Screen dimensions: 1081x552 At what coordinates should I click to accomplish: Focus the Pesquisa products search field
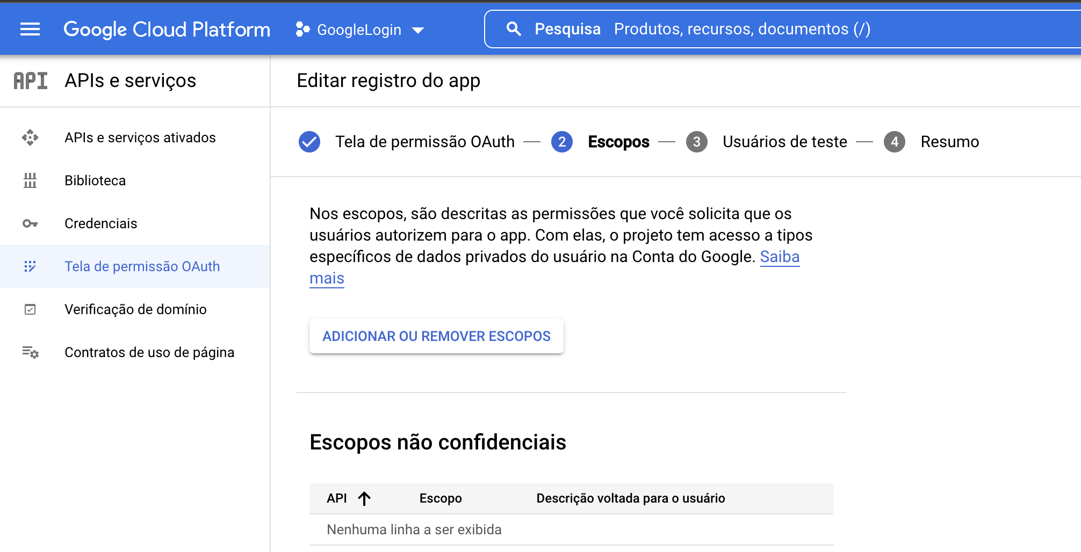click(x=782, y=29)
